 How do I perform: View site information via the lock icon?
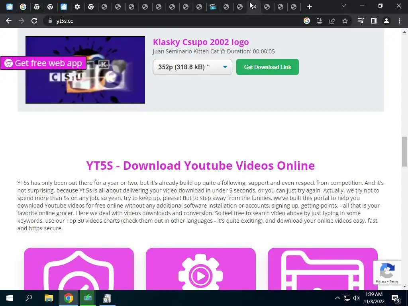click(x=50, y=21)
